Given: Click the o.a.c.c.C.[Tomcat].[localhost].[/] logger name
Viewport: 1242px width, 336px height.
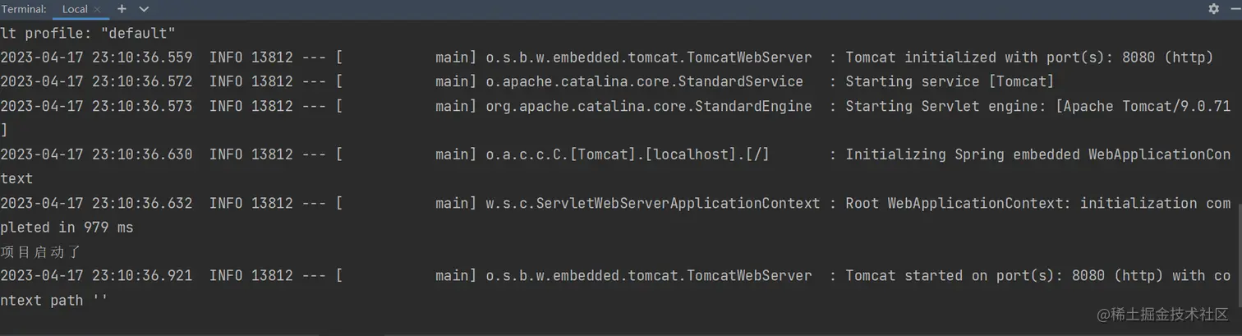Looking at the screenshot, I should [x=628, y=154].
